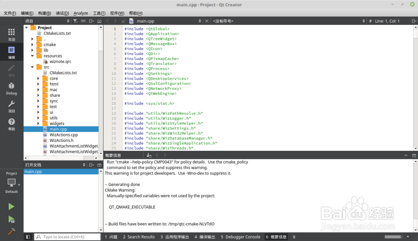Image resolution: width=418 pixels, height=241 pixels.
Task: Toggle file writable lock icon
Action: (123, 21)
